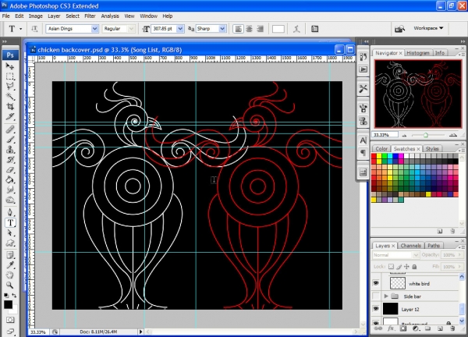Switch to the Histogram tab
The image size is (468, 337).
coord(418,53)
